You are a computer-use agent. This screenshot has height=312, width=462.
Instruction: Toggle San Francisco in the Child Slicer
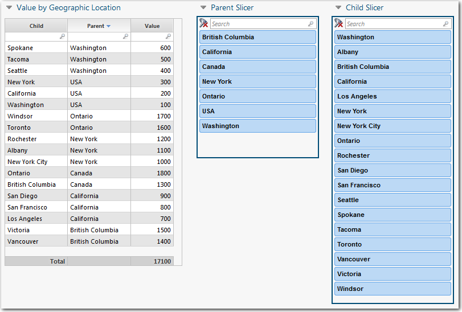tap(393, 185)
